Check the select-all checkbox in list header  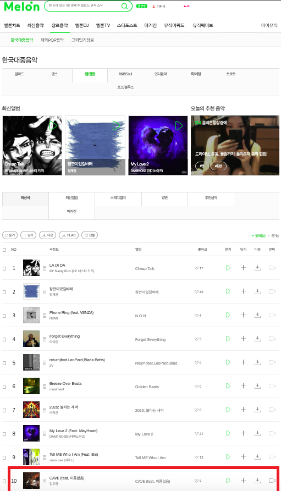[x=4, y=250]
